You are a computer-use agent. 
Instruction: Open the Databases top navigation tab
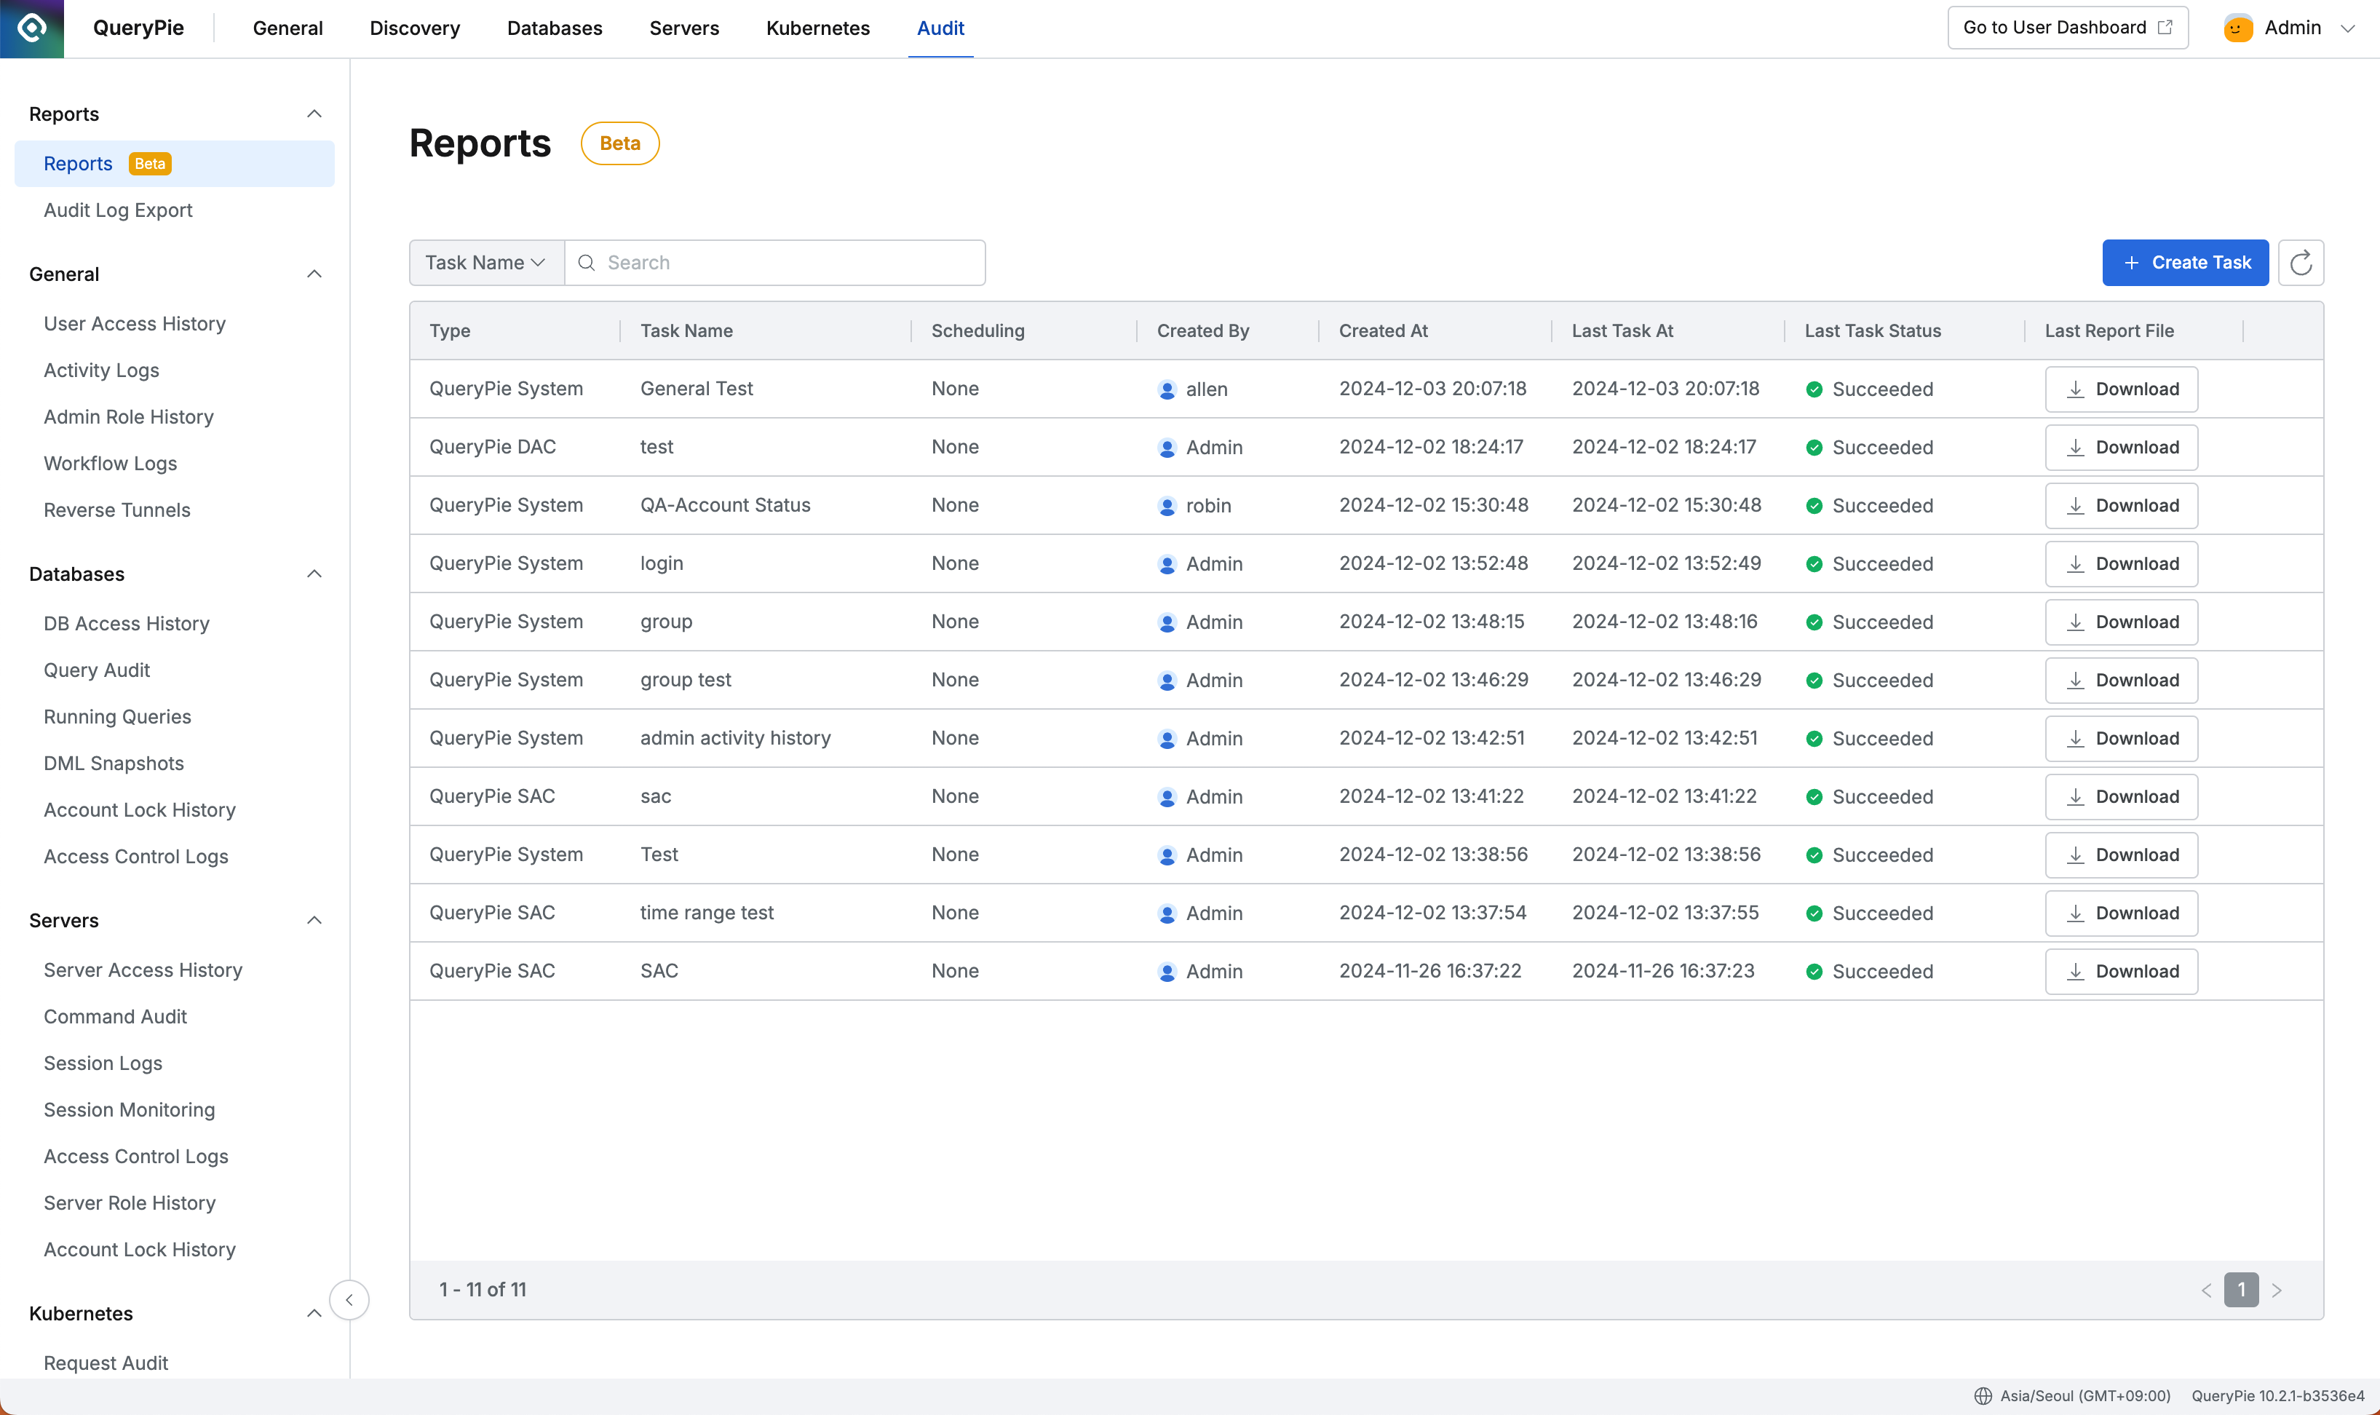tap(555, 28)
